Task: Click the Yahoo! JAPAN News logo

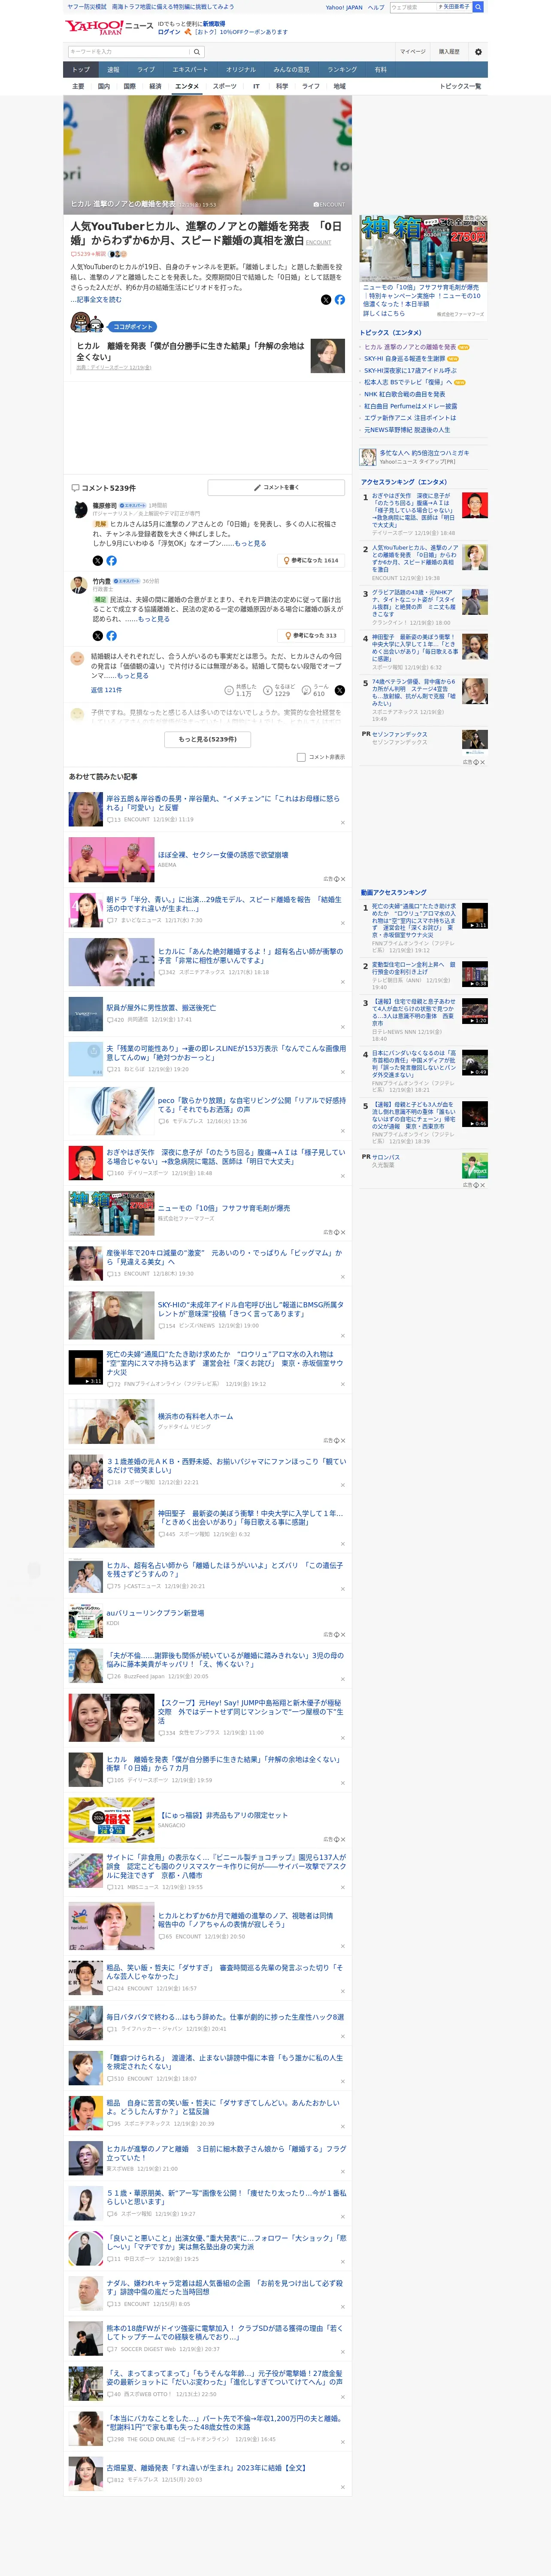Action: click(109, 27)
